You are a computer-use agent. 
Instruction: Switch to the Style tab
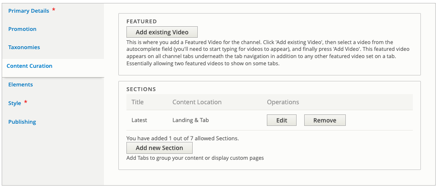pyautogui.click(x=14, y=103)
